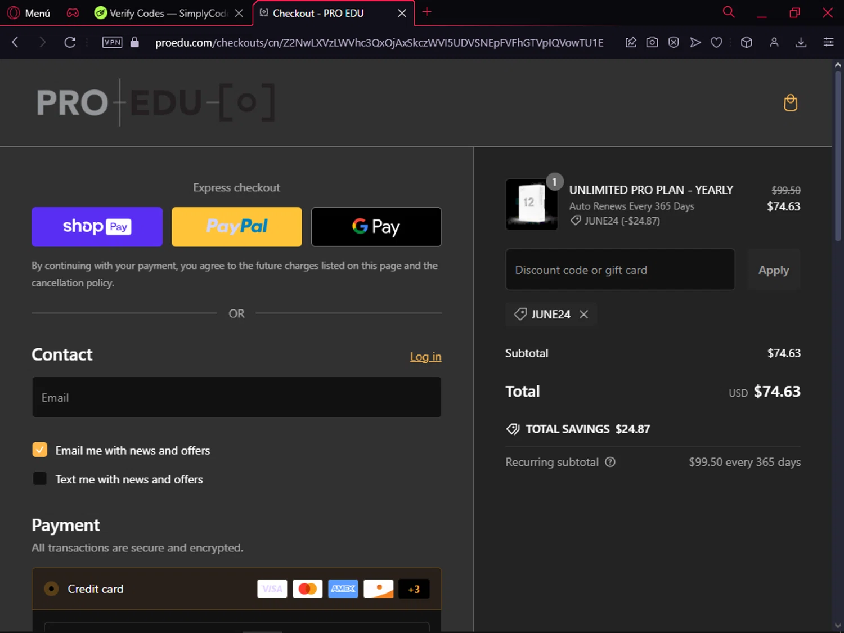Click the PRO EDU logo

point(156,102)
